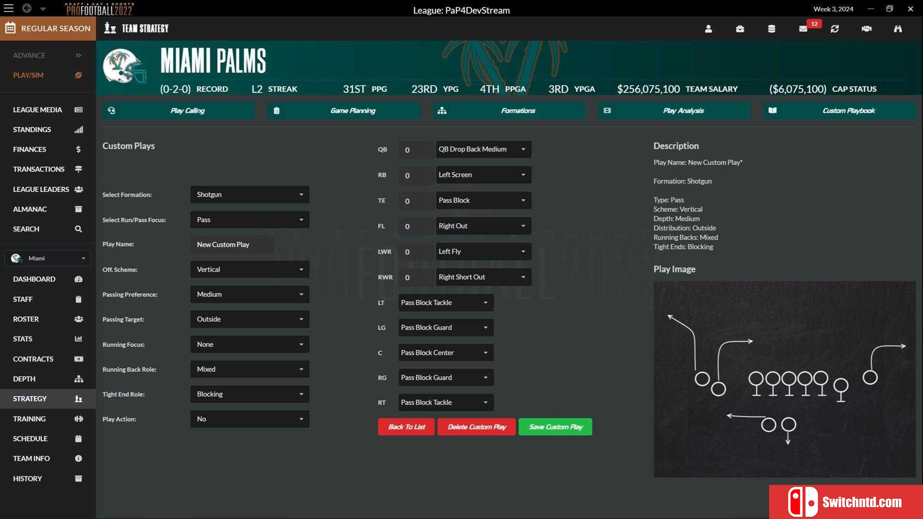923x519 pixels.
Task: Click the Save Custom Play button
Action: (x=555, y=427)
